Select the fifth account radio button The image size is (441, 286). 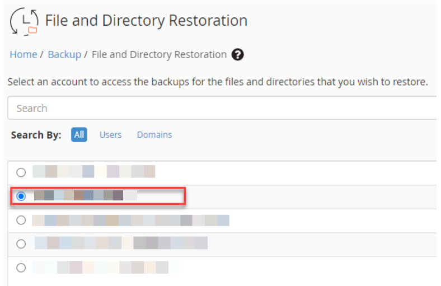click(21, 268)
